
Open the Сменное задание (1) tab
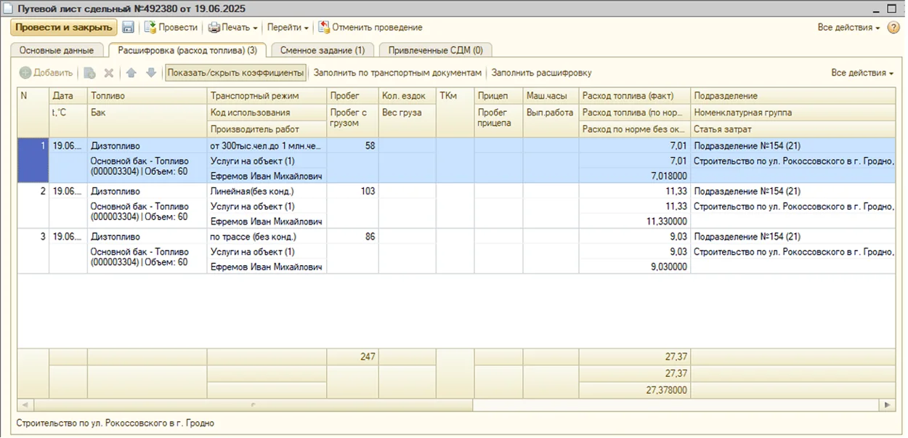pyautogui.click(x=323, y=50)
